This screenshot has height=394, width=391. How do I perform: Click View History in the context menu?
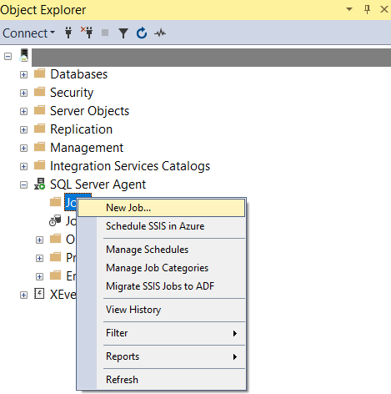coord(133,310)
